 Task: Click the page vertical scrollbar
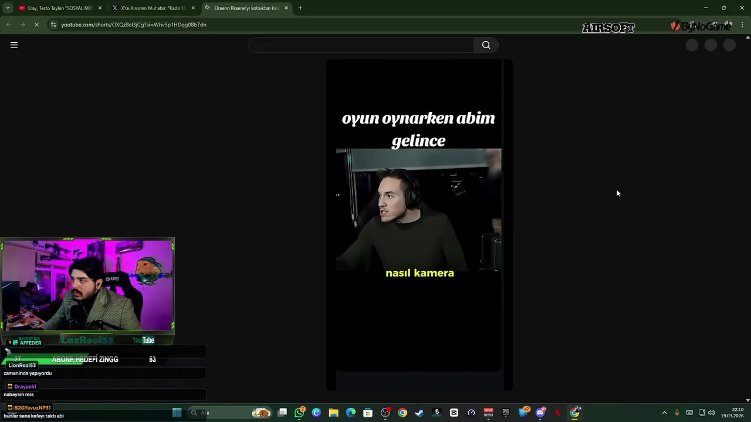tap(747, 218)
